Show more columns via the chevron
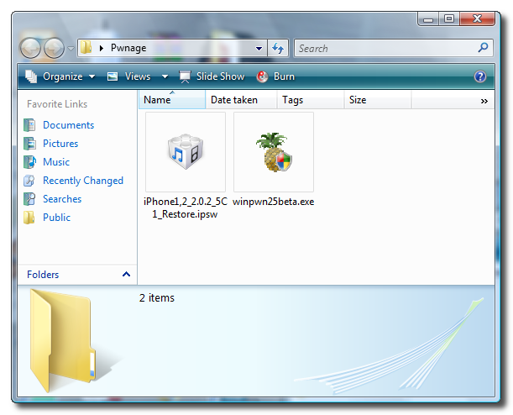The height and width of the screenshot is (415, 513). pyautogui.click(x=484, y=101)
